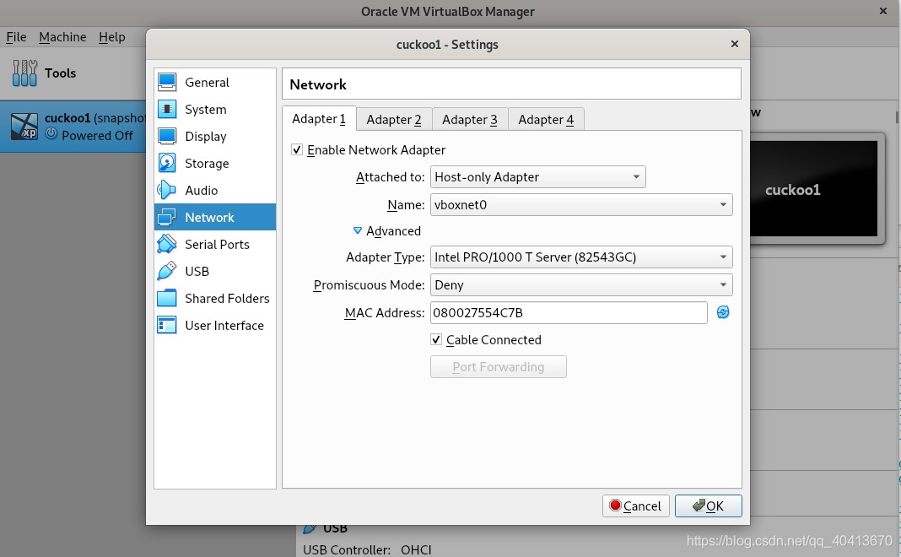
Task: Open the General settings icon
Action: click(x=167, y=82)
